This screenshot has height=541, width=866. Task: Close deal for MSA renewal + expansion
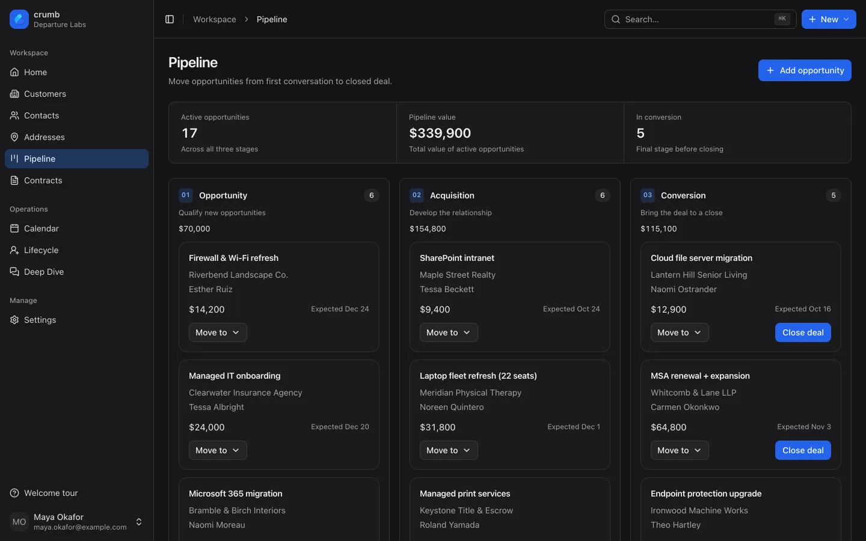(803, 450)
